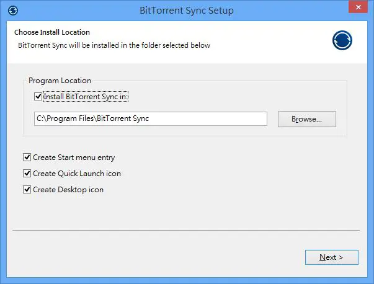This screenshot has height=284, width=374.
Task: Click the 'Choose Install Location' heading
Action: click(x=52, y=32)
